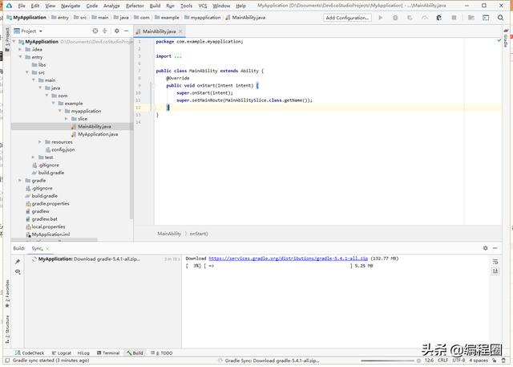Open the VCS menu
513x367 pixels.
(203, 6)
